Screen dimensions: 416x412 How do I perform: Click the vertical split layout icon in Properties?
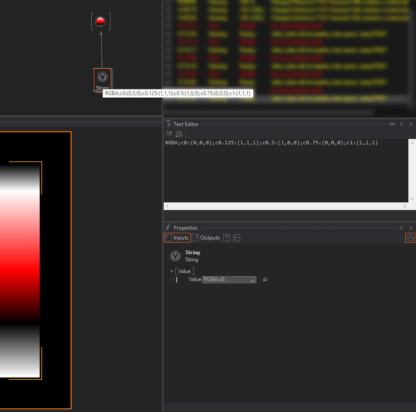click(x=227, y=238)
